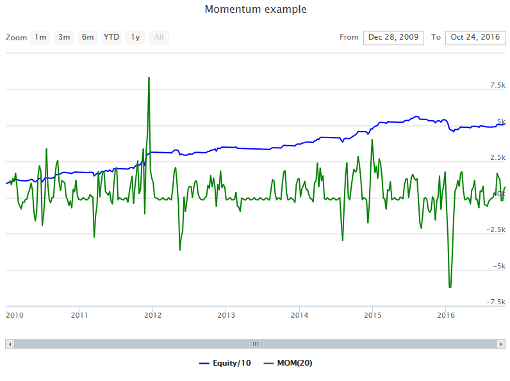Click the 2014 x-axis label
Image resolution: width=510 pixels, height=381 pixels.
click(299, 315)
